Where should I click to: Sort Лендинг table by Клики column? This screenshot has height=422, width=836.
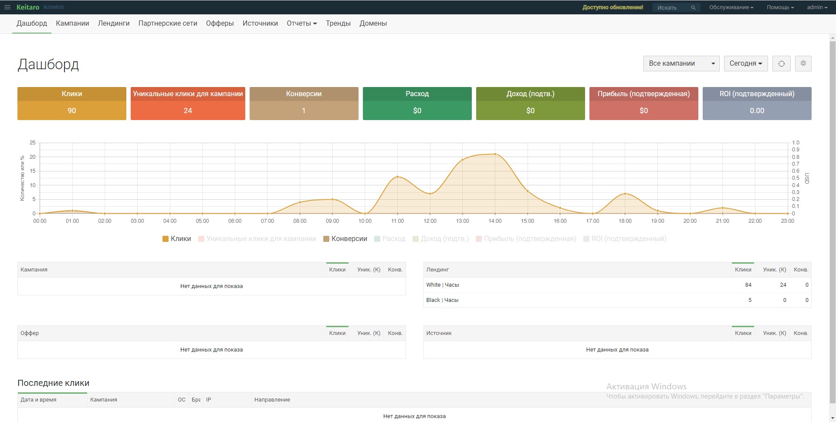[743, 270]
